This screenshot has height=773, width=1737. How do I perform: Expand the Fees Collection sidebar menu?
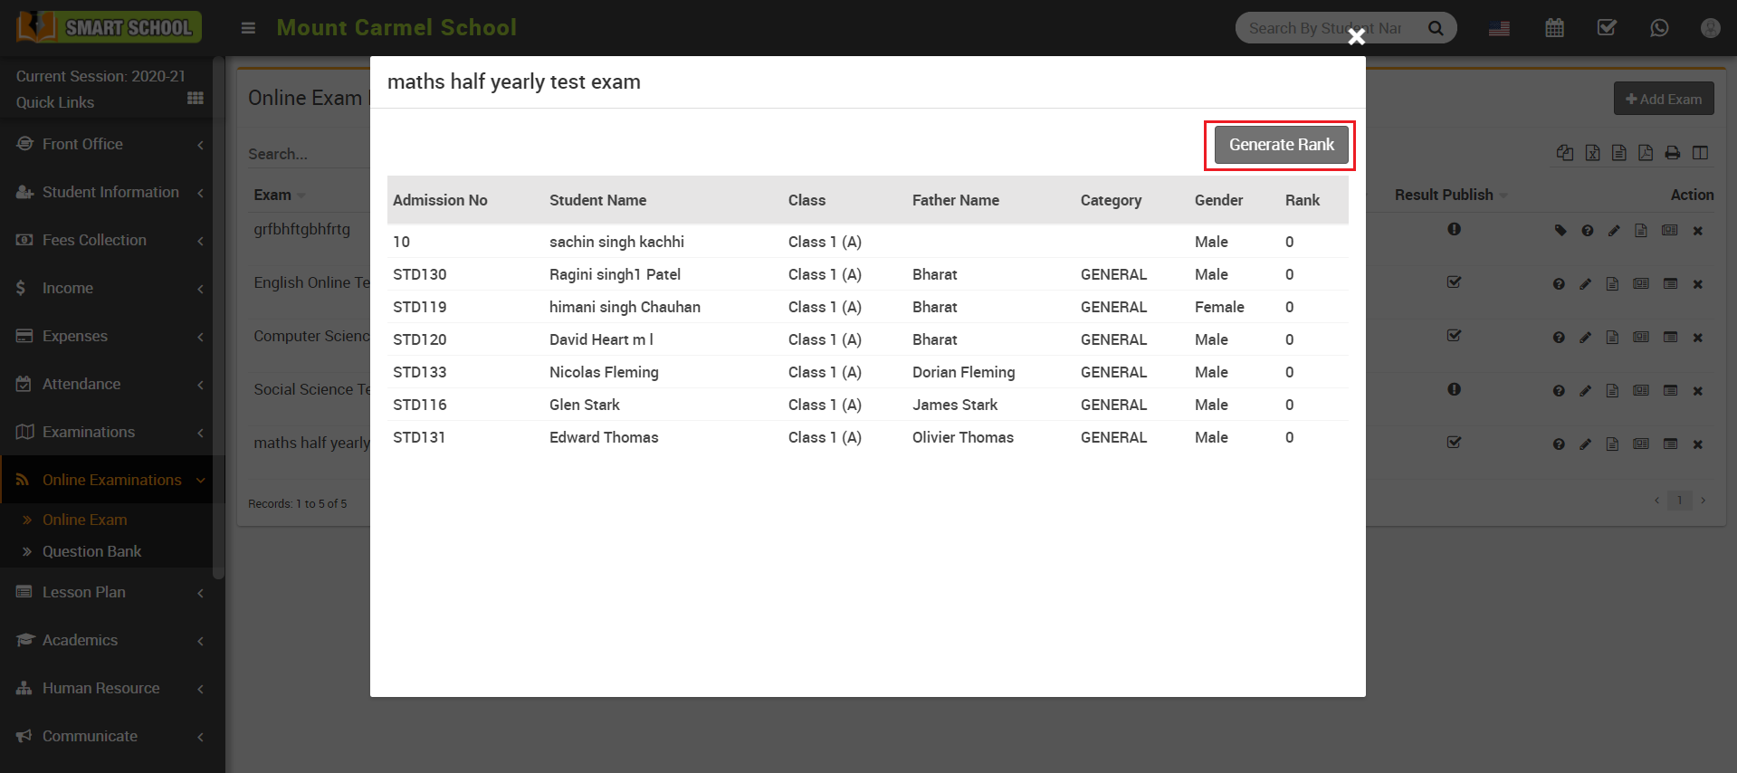pyautogui.click(x=109, y=240)
